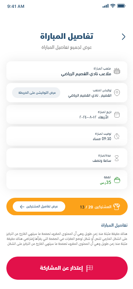Tap the location pin icon
This screenshot has height=289, width=133.
(x=117, y=93)
